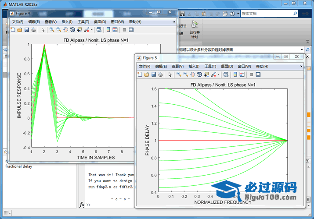Click Save Figure icon in Figure 5
Image resolution: width=314 pixels, height=219 pixels.
pyautogui.click(x=154, y=74)
